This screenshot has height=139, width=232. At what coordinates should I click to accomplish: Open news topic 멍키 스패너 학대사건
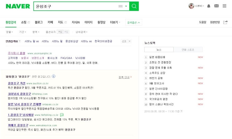pos(161,104)
